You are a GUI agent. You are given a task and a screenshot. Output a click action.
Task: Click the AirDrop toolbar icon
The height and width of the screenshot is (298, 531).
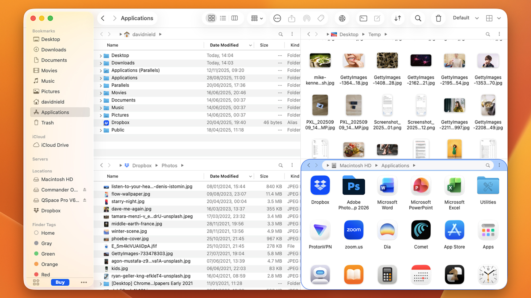pyautogui.click(x=307, y=18)
